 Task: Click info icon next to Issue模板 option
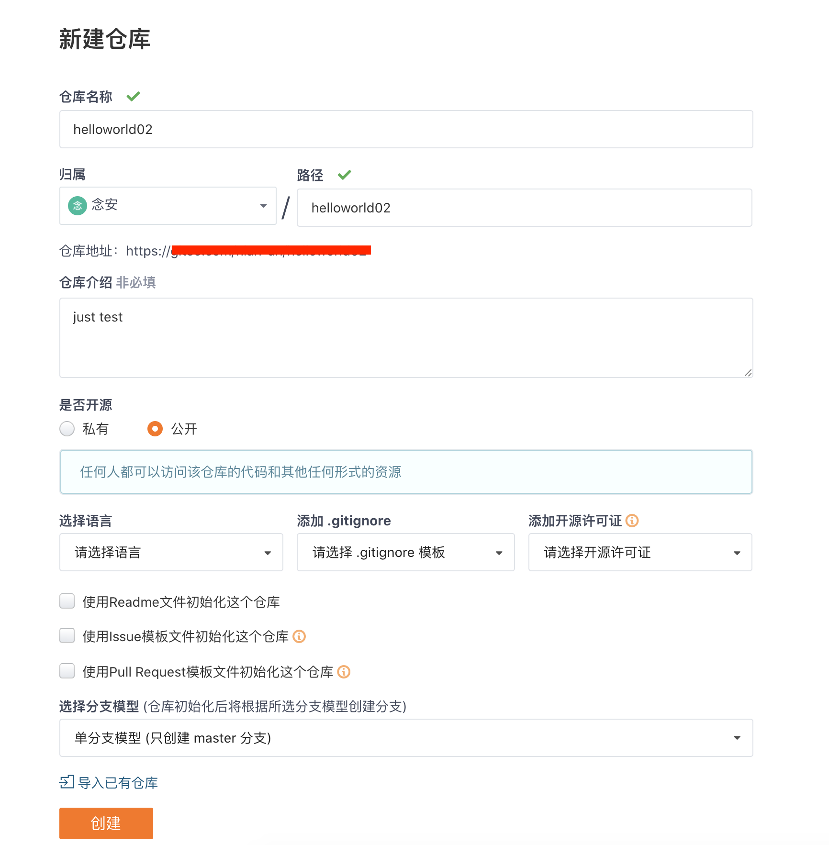click(x=299, y=636)
